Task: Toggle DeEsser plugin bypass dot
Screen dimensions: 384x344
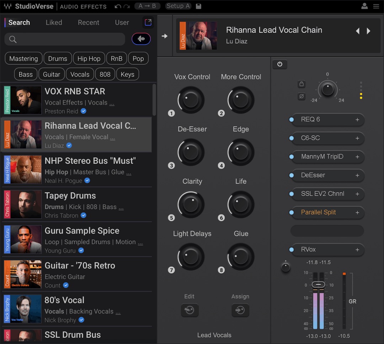Action: (292, 175)
